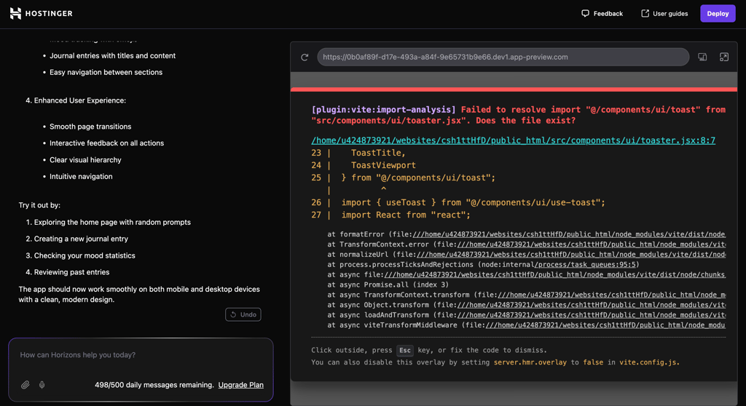Screen dimensions: 746x406
Task: Click 'Try it out by:' text
Action: (39, 205)
